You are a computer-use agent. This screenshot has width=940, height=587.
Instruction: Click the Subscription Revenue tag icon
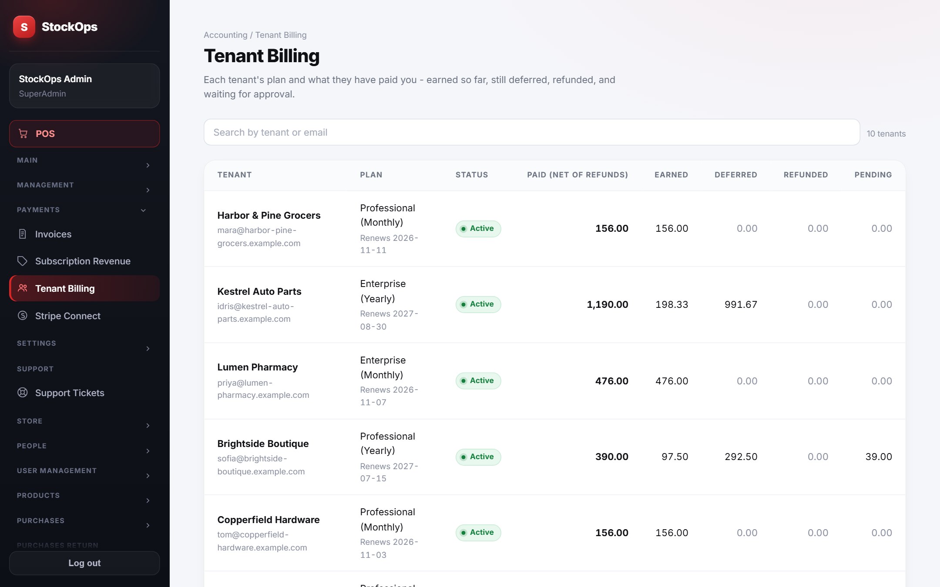pyautogui.click(x=23, y=261)
